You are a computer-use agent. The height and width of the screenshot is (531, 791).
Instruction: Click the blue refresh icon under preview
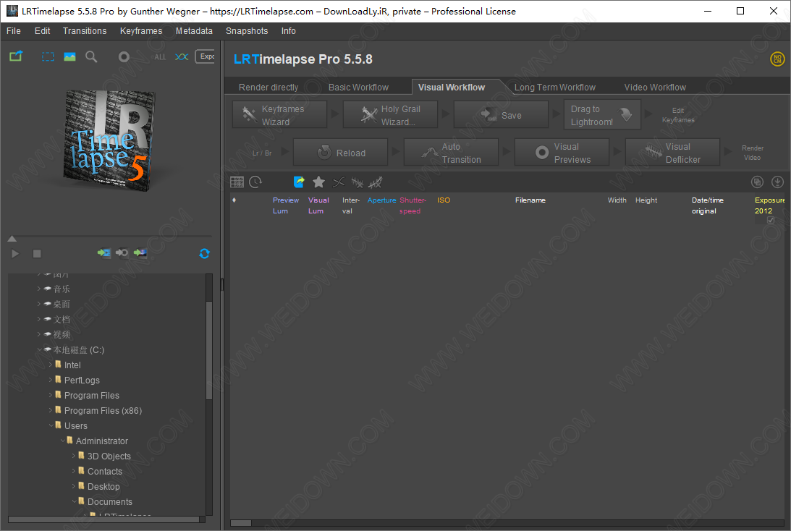click(x=204, y=253)
